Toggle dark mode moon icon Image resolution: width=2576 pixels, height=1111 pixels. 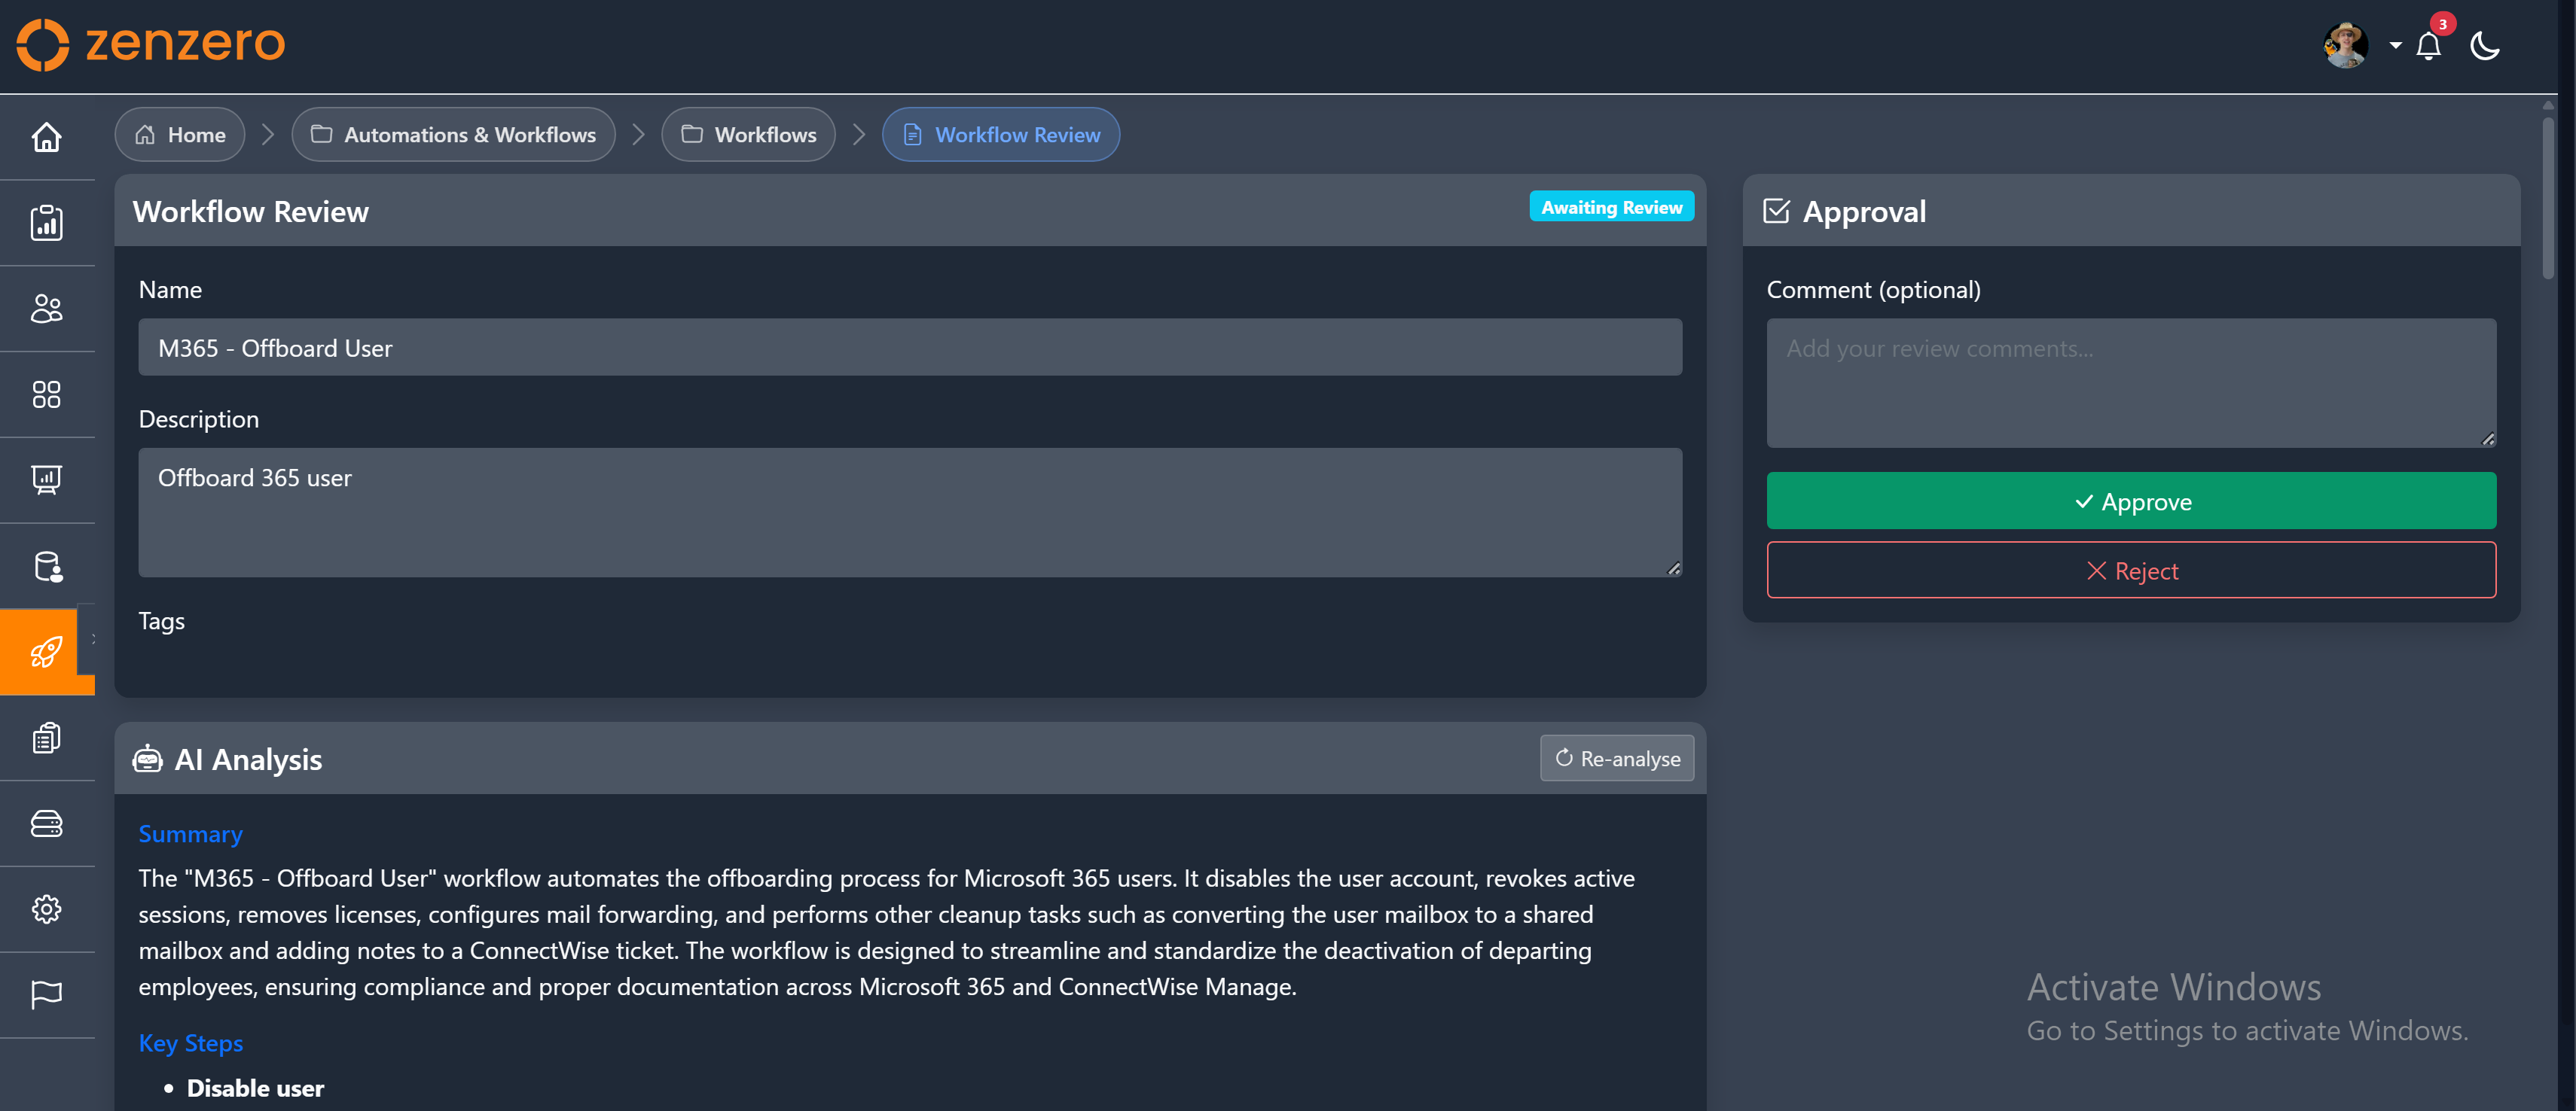tap(2484, 46)
